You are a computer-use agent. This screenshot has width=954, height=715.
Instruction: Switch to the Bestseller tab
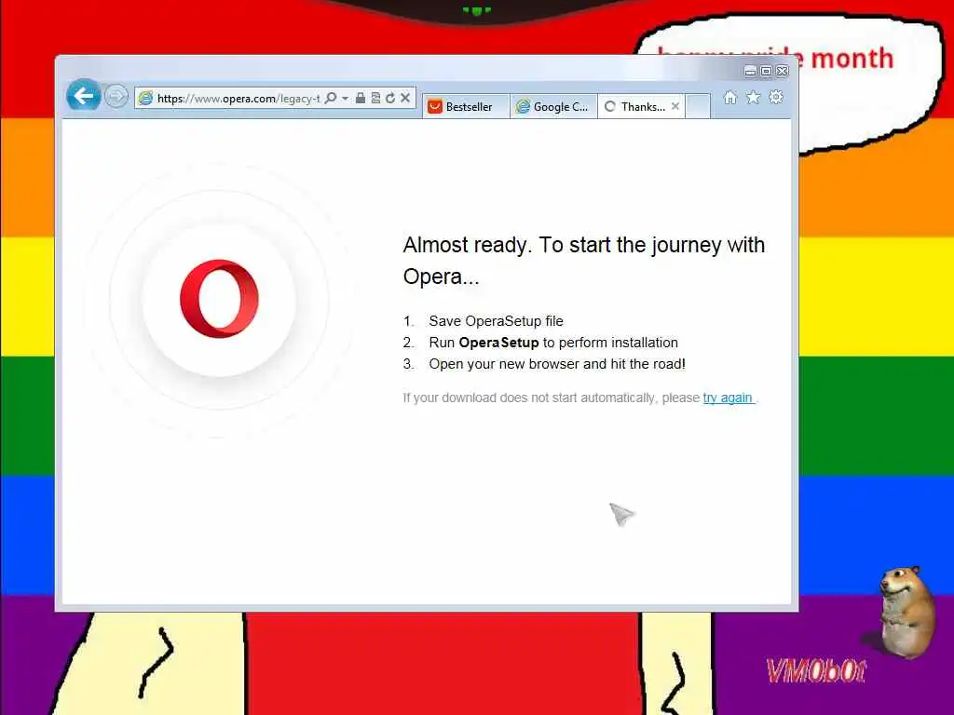466,106
